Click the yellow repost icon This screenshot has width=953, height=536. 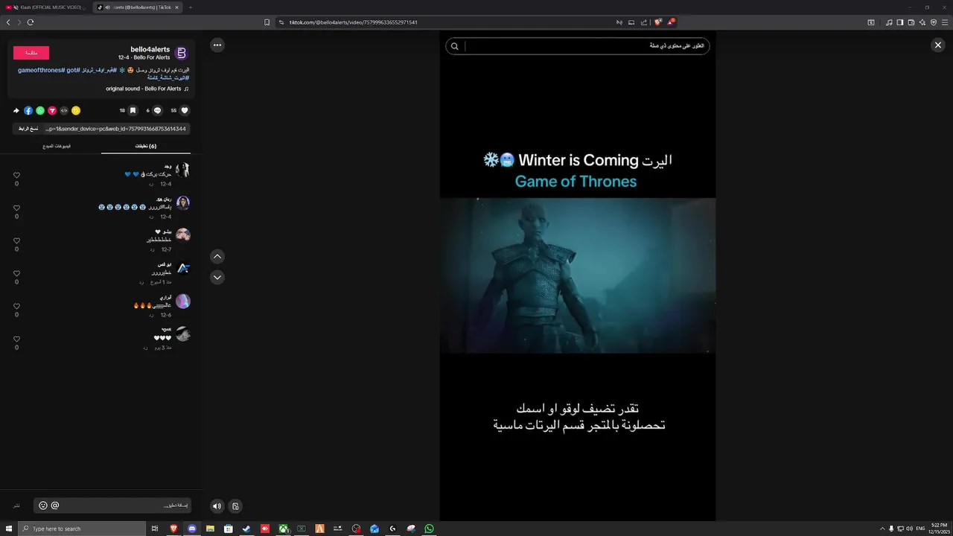coord(76,110)
